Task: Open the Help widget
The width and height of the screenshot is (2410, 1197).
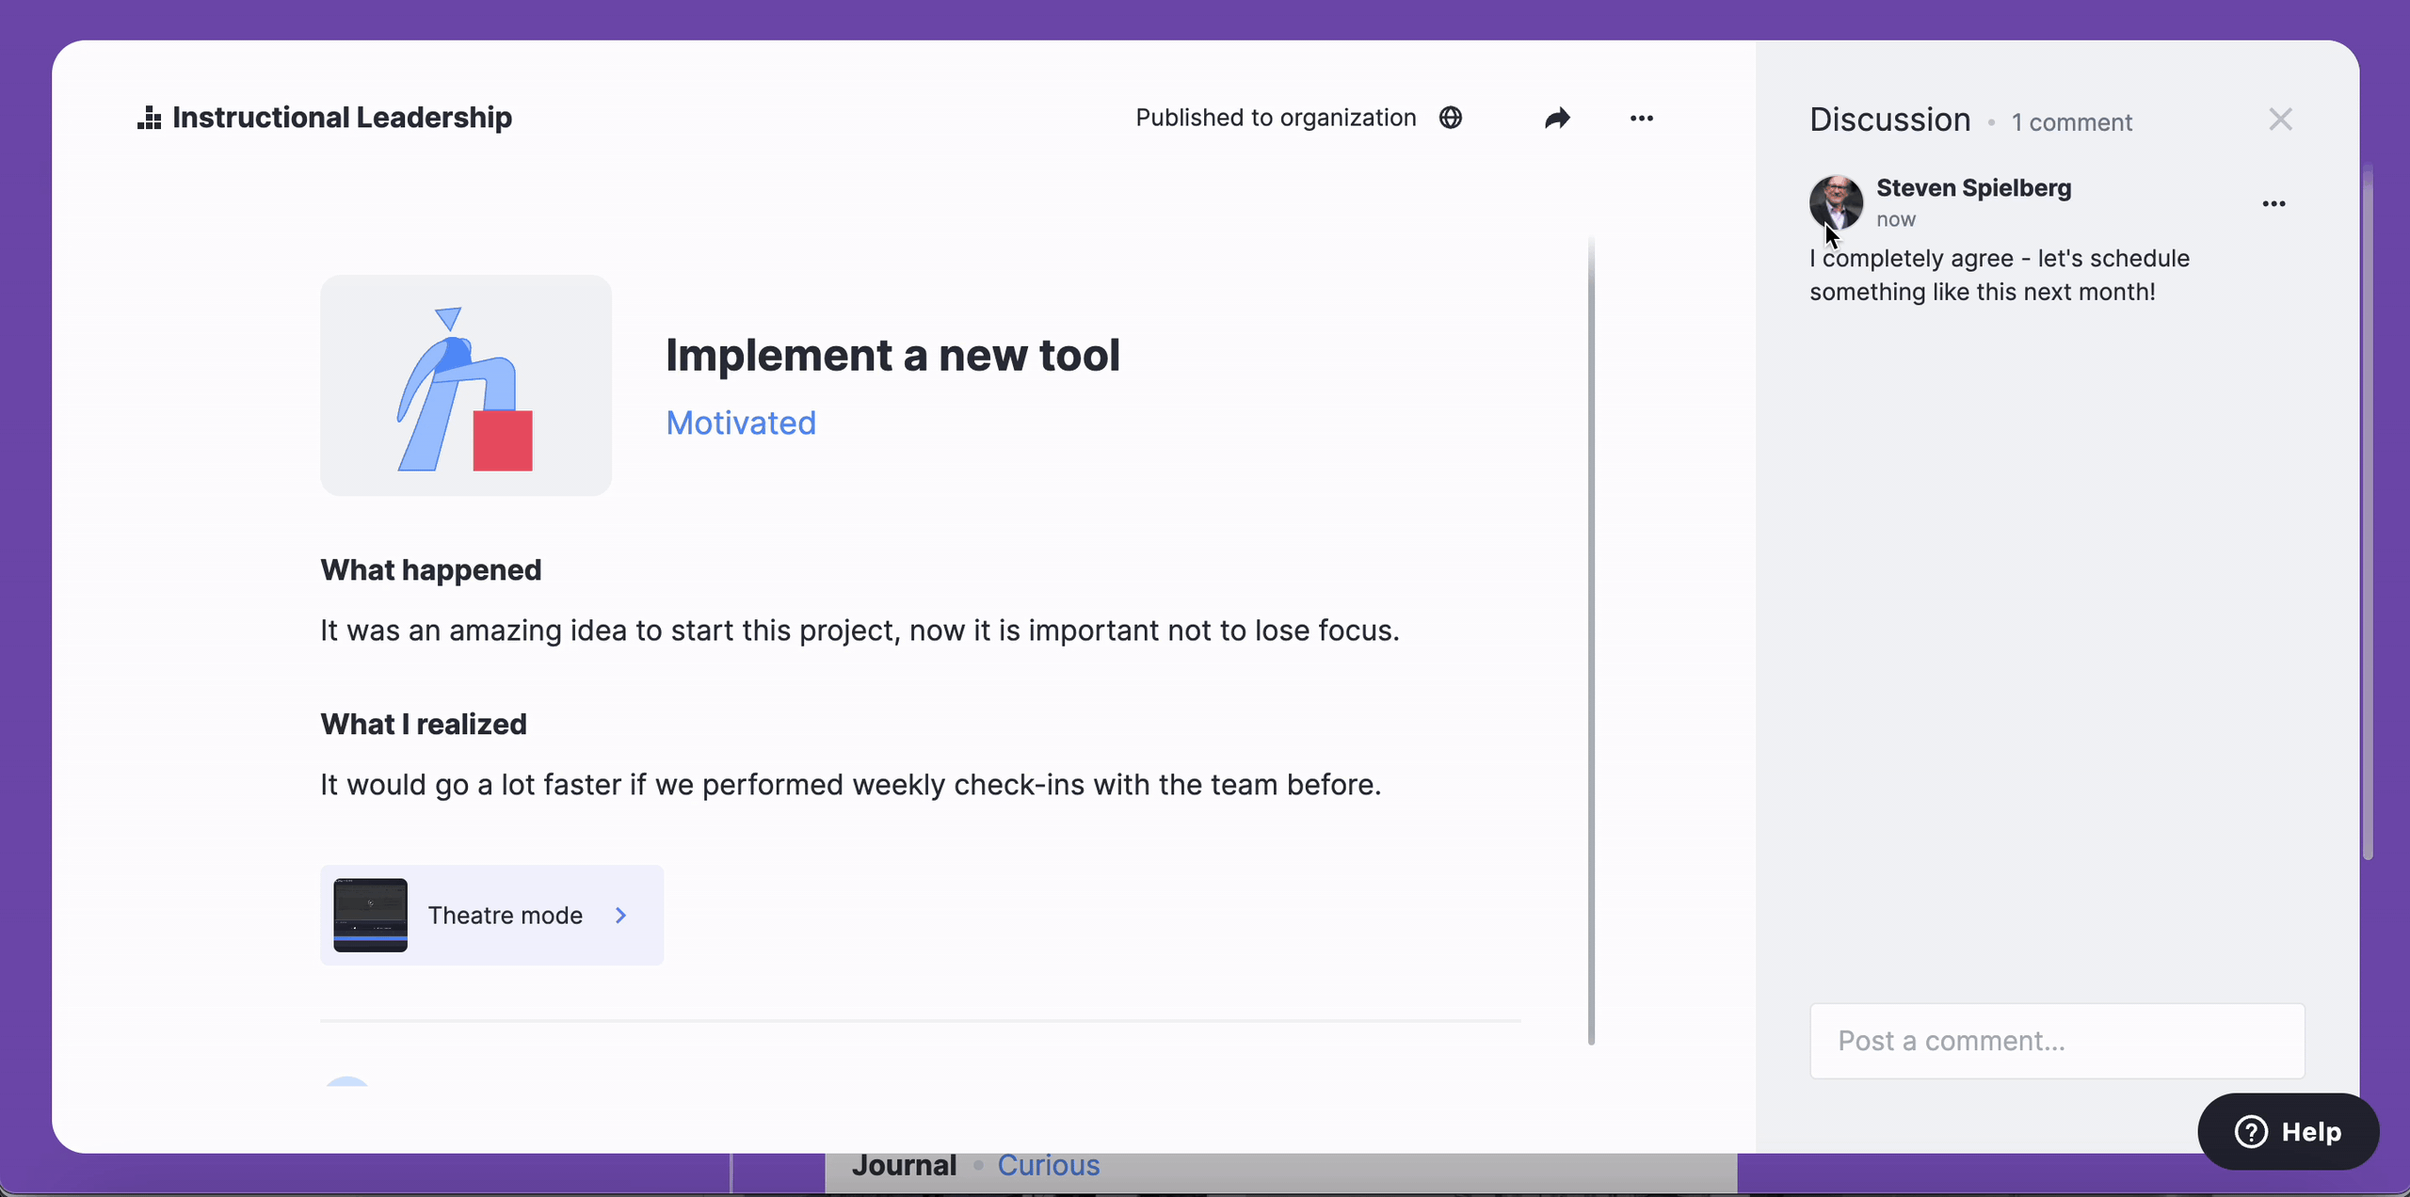Action: [x=2288, y=1131]
